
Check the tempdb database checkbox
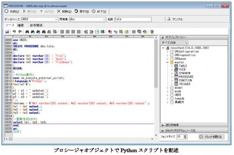172,99
